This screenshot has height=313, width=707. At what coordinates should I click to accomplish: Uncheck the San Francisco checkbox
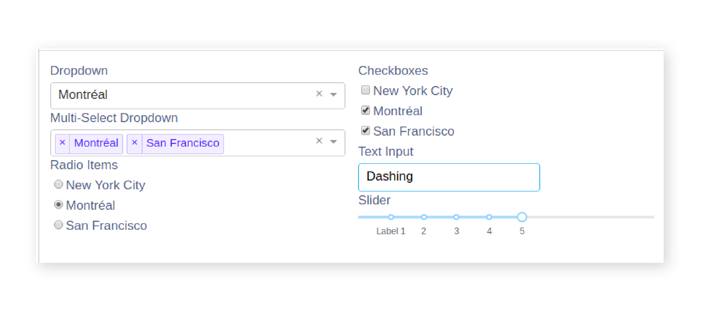365,130
